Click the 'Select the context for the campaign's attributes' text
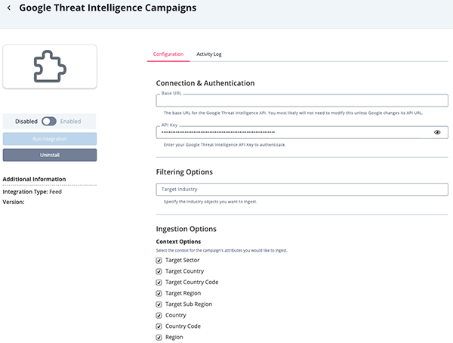 [x=221, y=251]
